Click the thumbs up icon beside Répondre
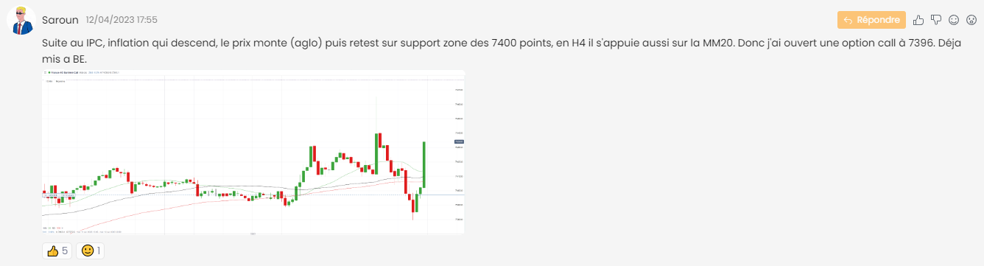Screen dimensions: 984x266 click(918, 20)
